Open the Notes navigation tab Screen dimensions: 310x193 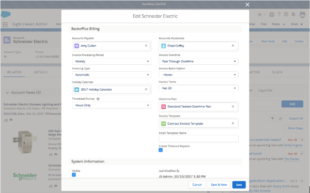(x=276, y=24)
